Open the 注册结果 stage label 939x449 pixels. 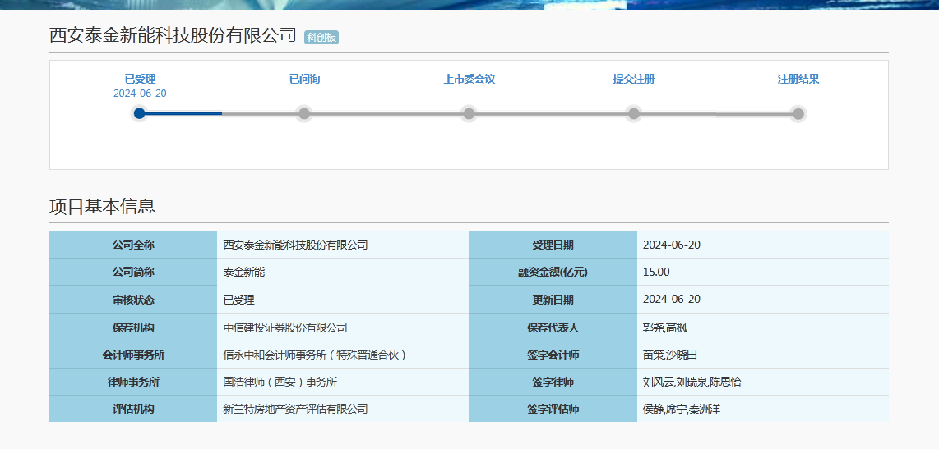pyautogui.click(x=798, y=79)
